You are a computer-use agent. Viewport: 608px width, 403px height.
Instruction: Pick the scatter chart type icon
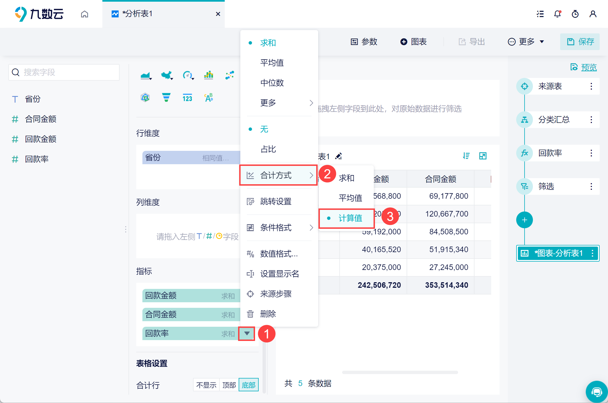click(x=229, y=75)
